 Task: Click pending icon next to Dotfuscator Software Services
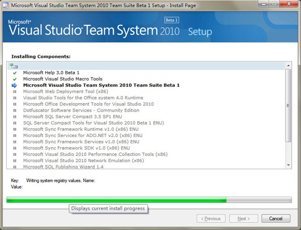pos(15,110)
